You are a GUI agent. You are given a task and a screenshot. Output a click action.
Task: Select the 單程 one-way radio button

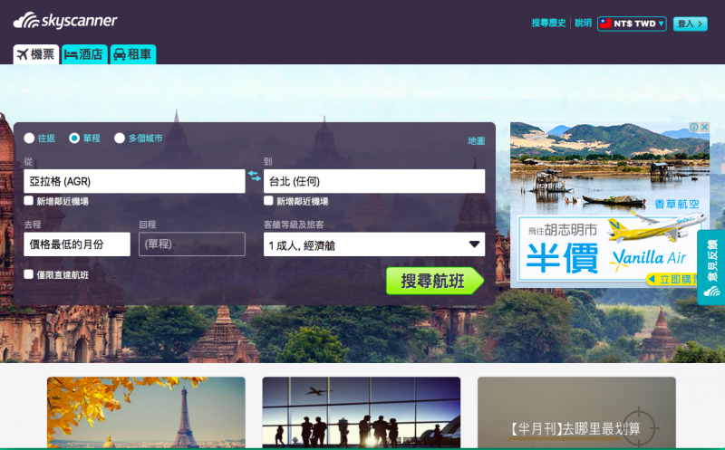tap(74, 139)
